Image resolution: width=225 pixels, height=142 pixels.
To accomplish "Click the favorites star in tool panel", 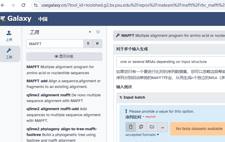I will point(98,32).
